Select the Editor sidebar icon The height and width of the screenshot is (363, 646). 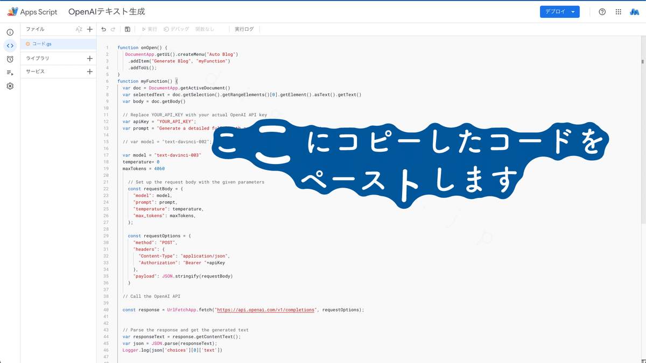tap(10, 46)
